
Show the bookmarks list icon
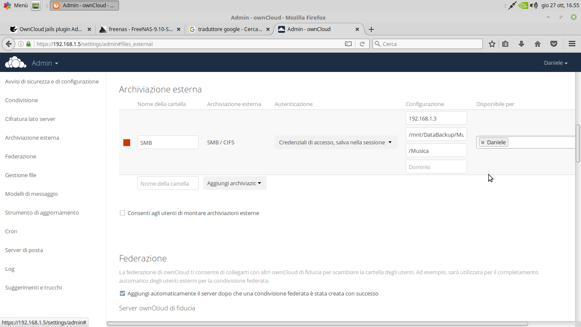505,44
